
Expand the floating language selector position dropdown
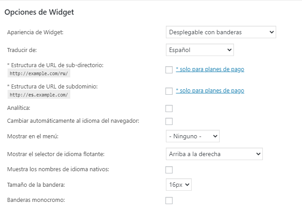click(213, 154)
